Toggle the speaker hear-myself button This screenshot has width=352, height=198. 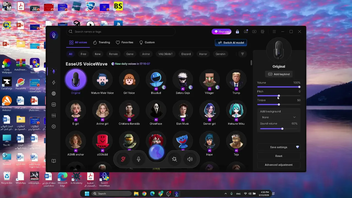[190, 159]
